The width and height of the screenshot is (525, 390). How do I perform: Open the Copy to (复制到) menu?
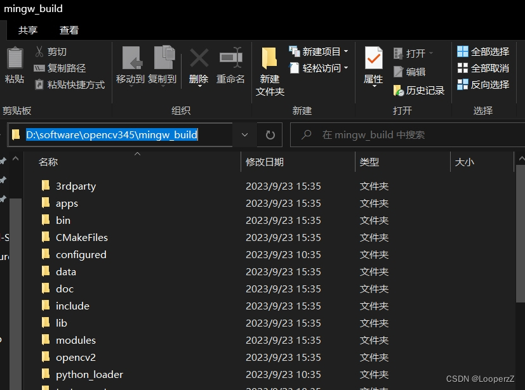click(x=163, y=66)
